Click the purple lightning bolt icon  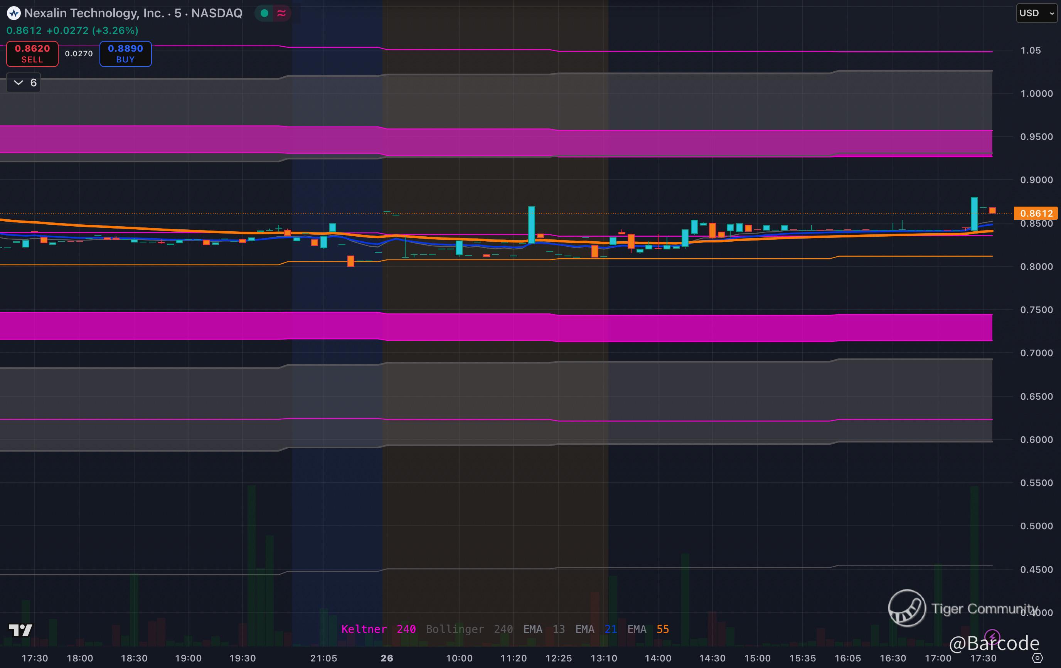(x=992, y=637)
